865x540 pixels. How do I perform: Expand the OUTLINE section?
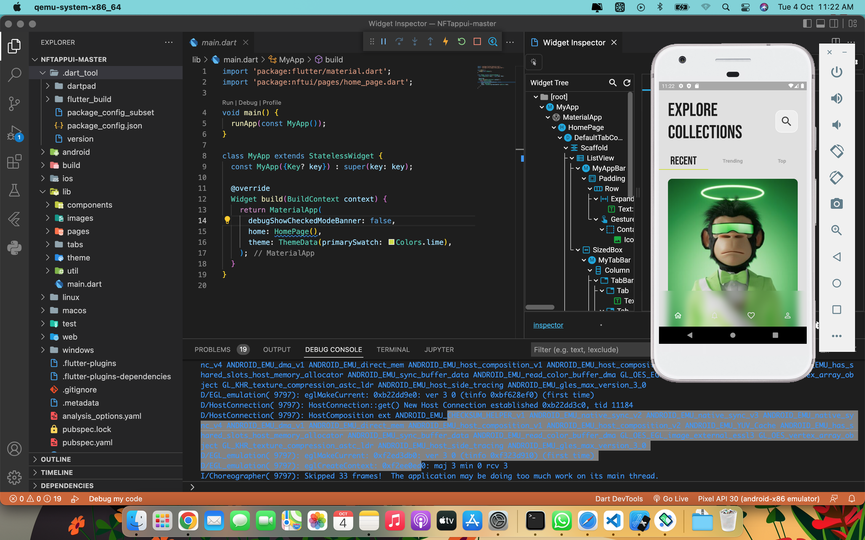tap(35, 459)
